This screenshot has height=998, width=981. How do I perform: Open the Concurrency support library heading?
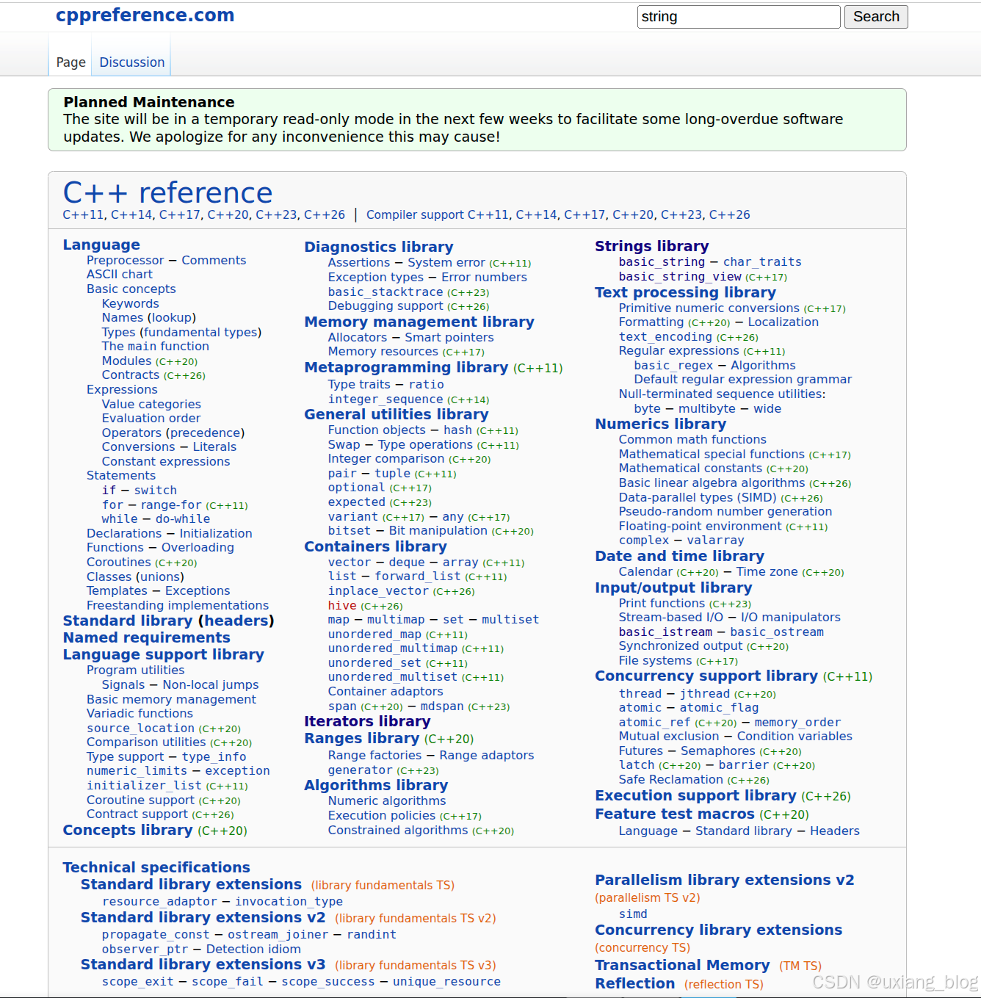(706, 676)
